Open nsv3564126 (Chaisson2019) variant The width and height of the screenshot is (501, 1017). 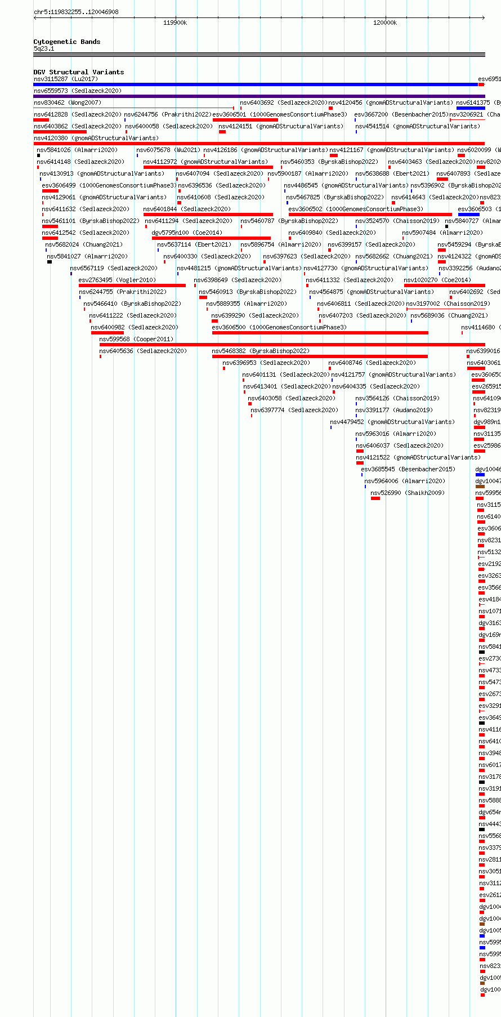tap(397, 398)
